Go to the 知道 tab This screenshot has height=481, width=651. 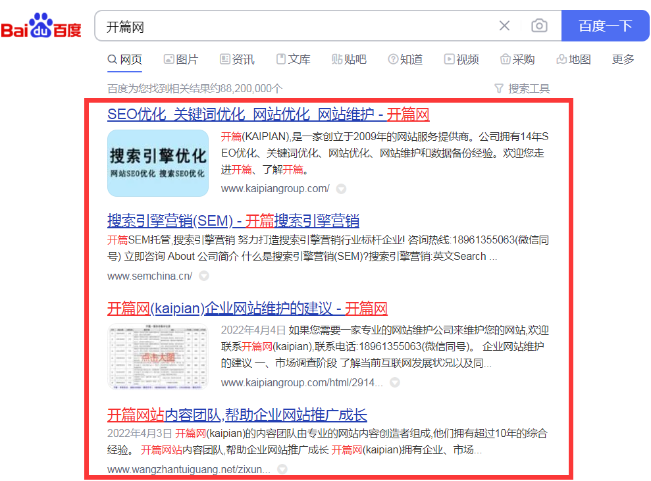[405, 59]
